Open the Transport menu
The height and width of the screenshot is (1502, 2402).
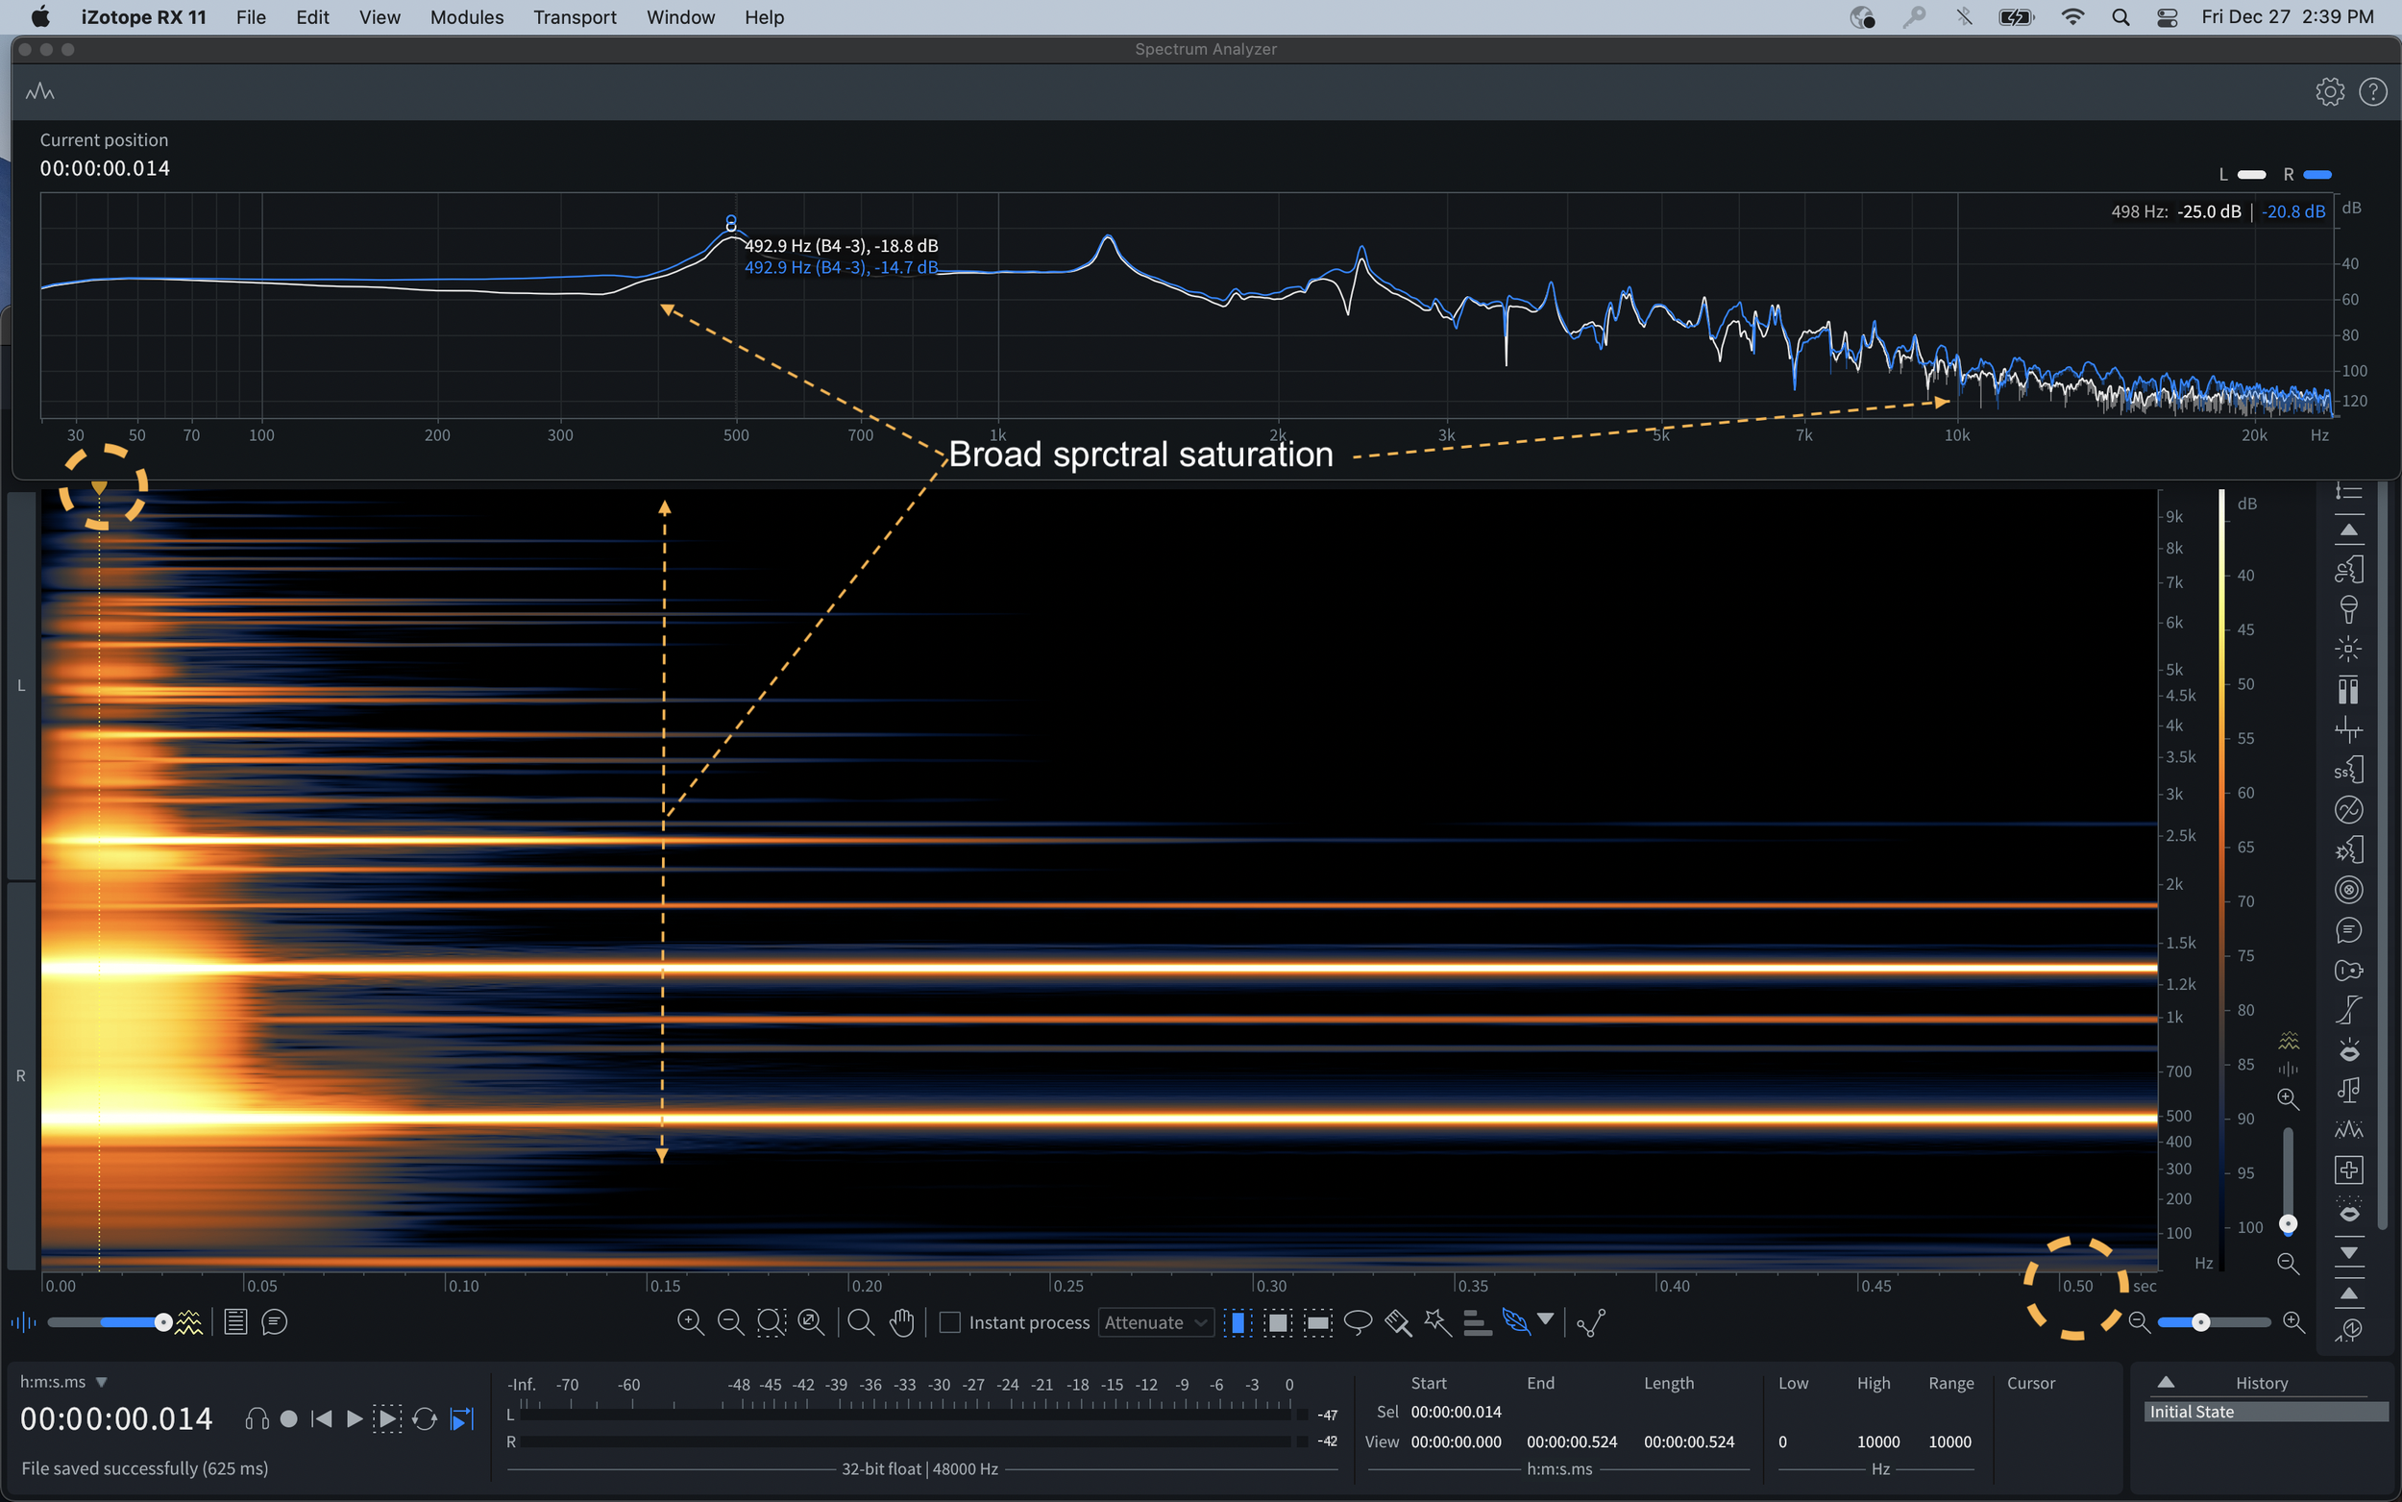pos(574,17)
